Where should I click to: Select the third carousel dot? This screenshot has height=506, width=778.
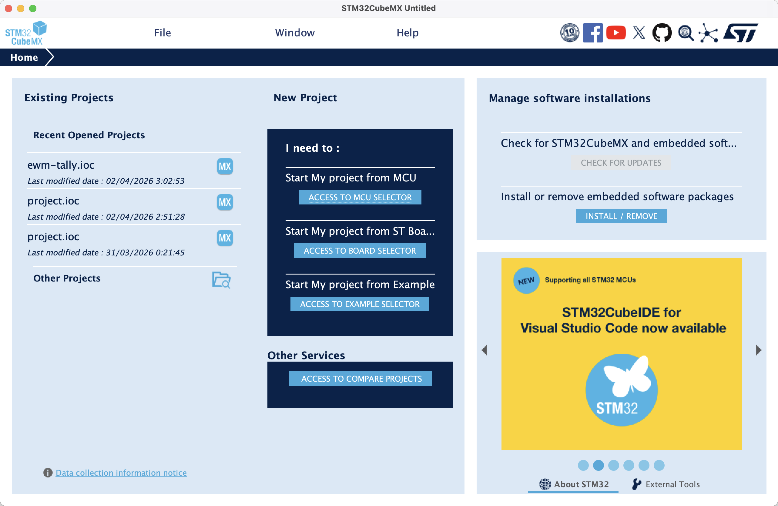(x=613, y=465)
